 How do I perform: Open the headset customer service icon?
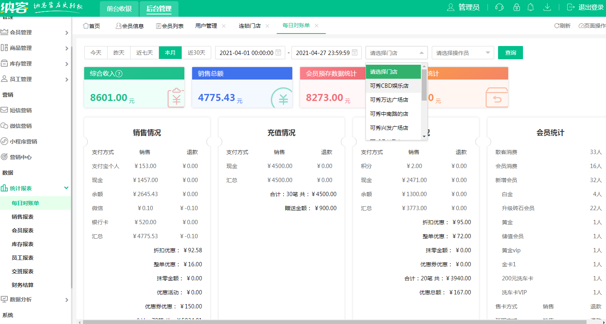coord(499,7)
